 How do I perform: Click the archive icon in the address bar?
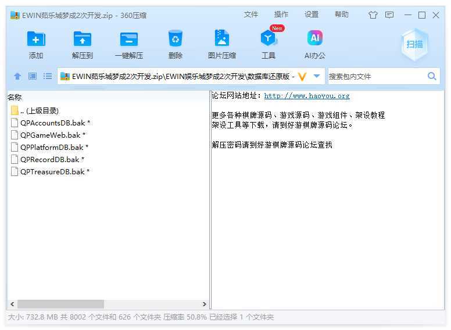point(65,77)
